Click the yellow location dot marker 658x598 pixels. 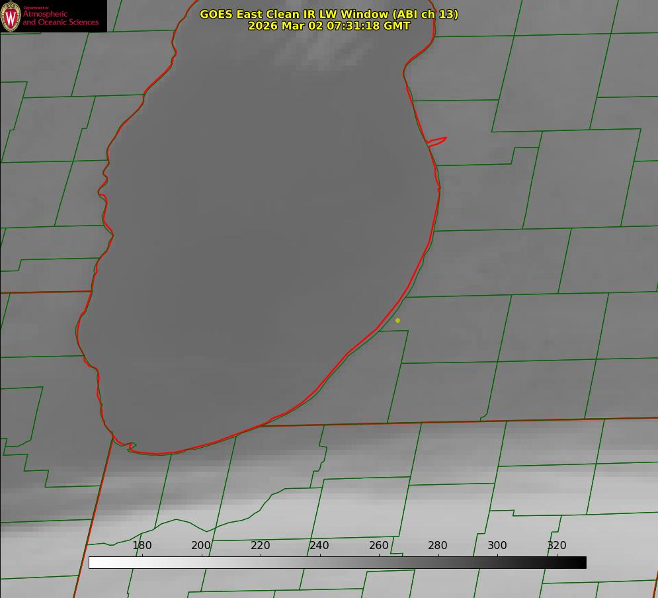click(398, 320)
